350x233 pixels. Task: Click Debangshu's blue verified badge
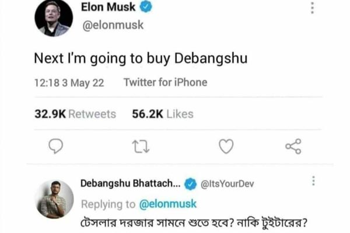(x=190, y=184)
